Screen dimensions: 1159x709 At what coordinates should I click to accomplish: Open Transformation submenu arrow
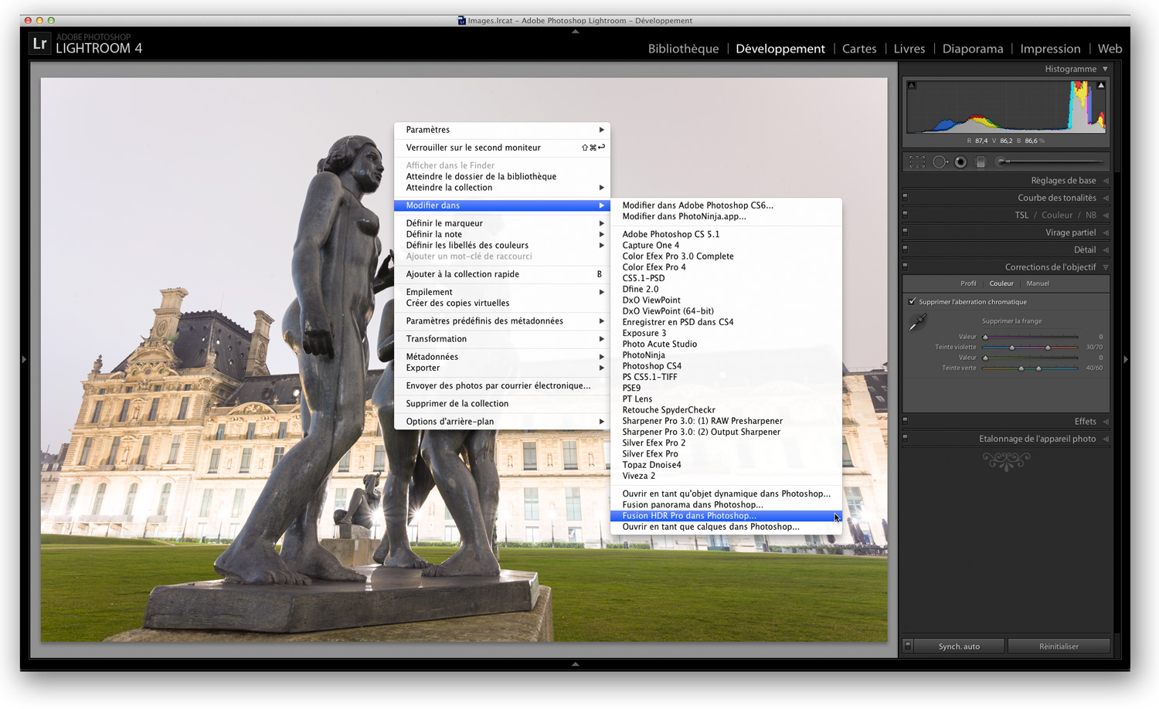pyautogui.click(x=601, y=339)
